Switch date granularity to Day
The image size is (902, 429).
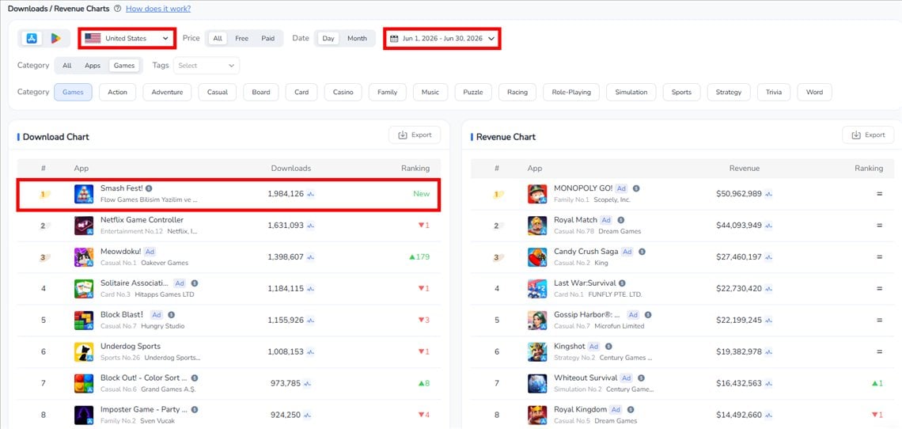tap(328, 39)
